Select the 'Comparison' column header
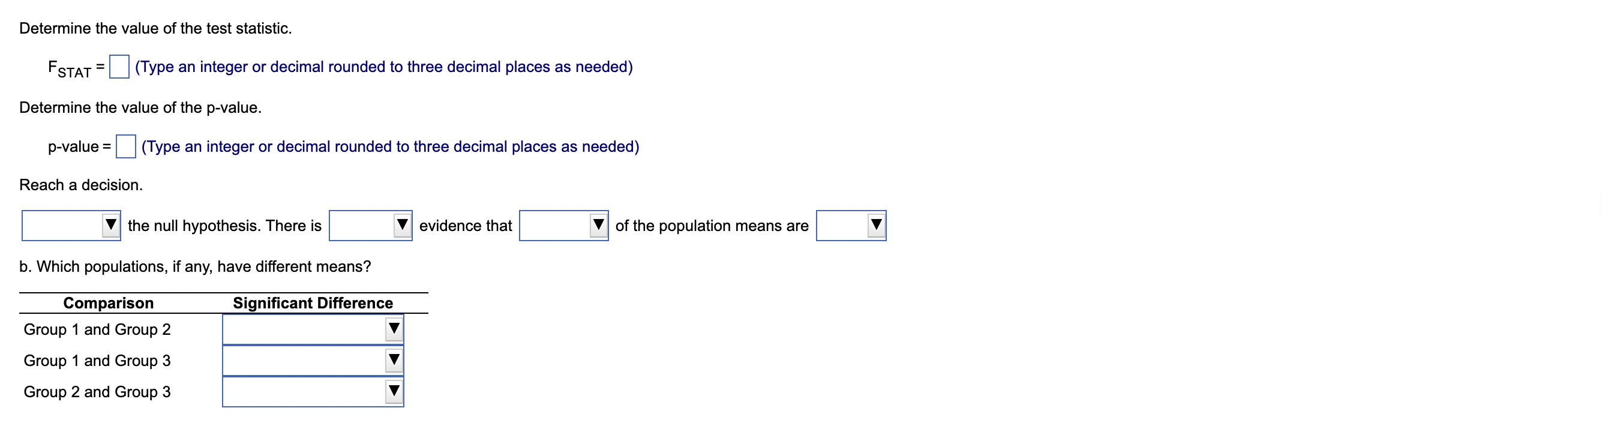 [x=107, y=303]
